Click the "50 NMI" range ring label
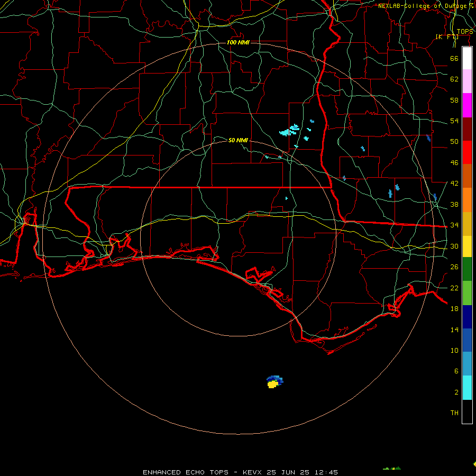 pos(239,140)
